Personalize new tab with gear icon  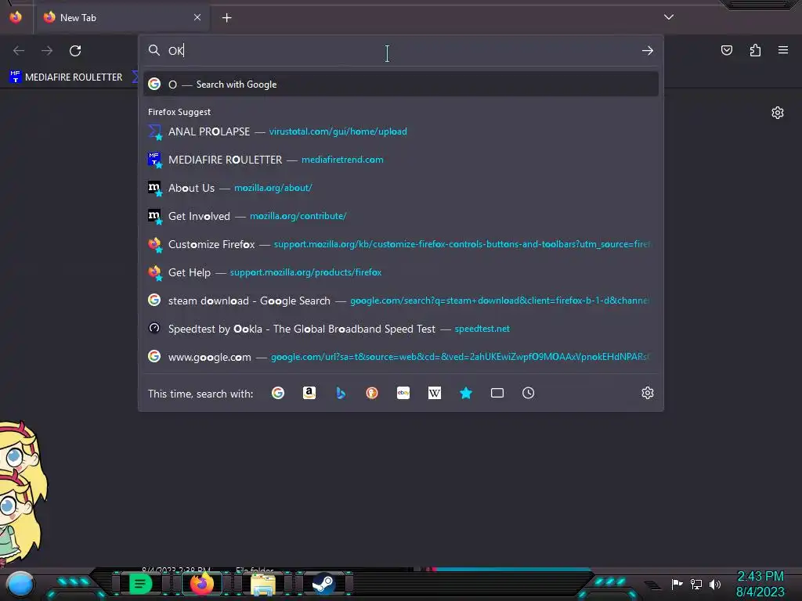(x=778, y=113)
